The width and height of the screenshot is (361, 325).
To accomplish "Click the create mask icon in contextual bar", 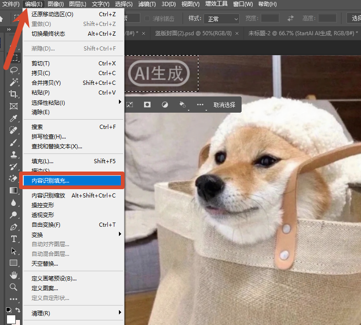I will [x=147, y=105].
